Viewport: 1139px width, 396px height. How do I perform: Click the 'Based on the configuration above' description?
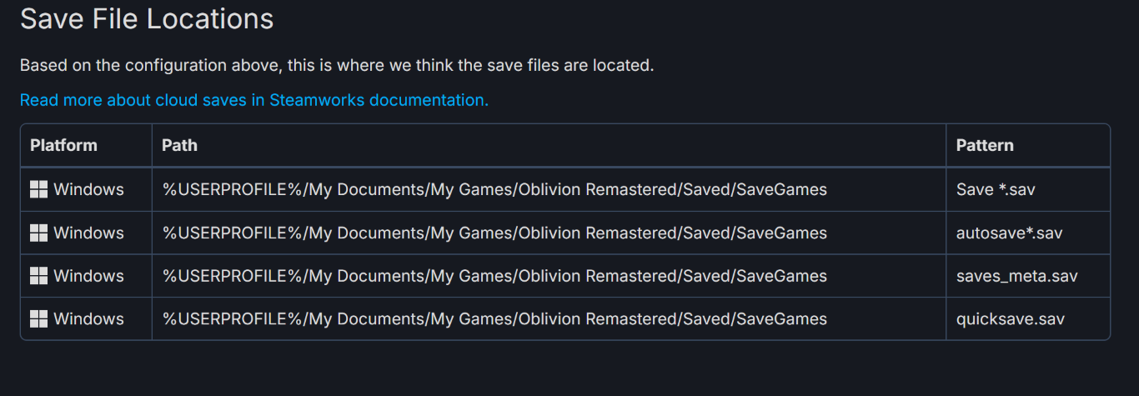coord(337,65)
